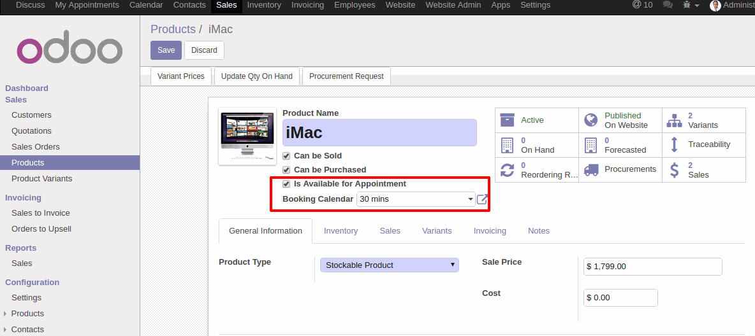Switch to the Notes tab
This screenshot has height=336, width=755.
point(539,231)
